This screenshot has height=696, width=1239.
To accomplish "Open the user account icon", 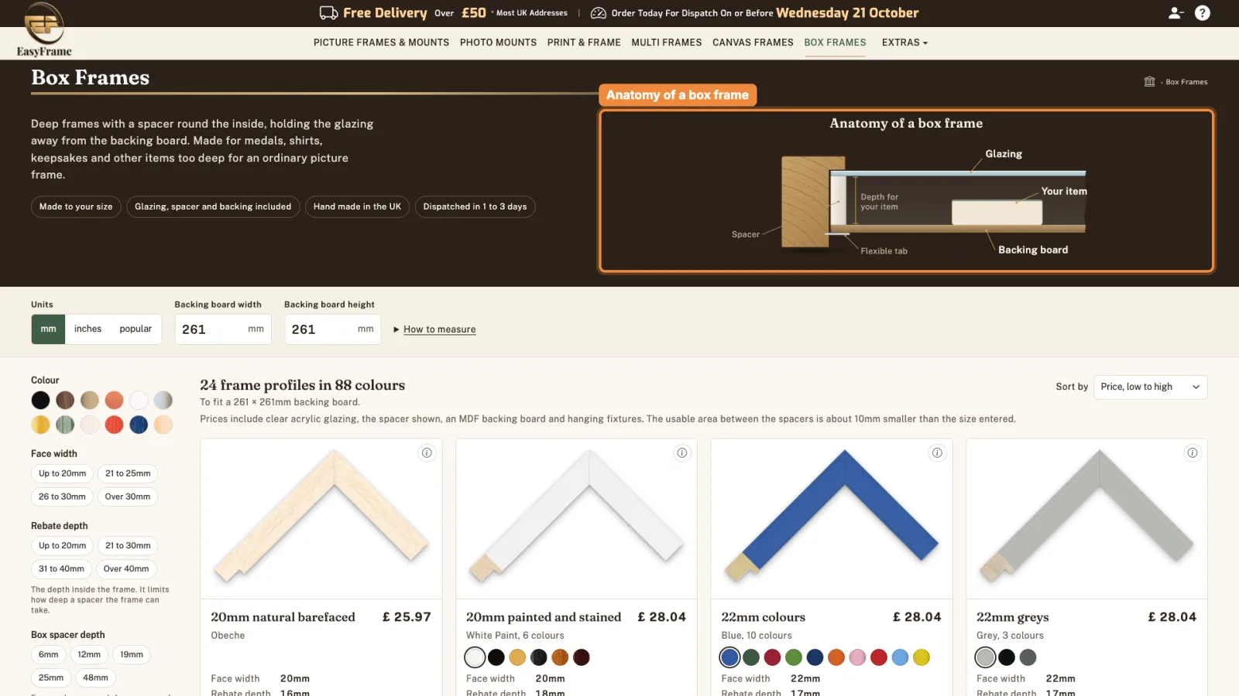I will [x=1176, y=12].
